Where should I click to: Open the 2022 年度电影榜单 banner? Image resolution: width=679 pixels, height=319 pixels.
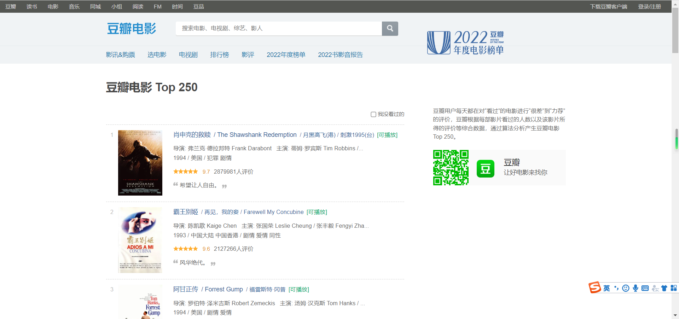point(465,42)
